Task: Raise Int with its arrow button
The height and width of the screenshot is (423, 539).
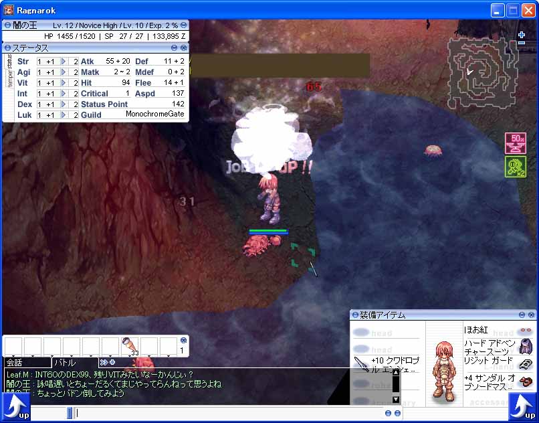Action: coord(64,94)
